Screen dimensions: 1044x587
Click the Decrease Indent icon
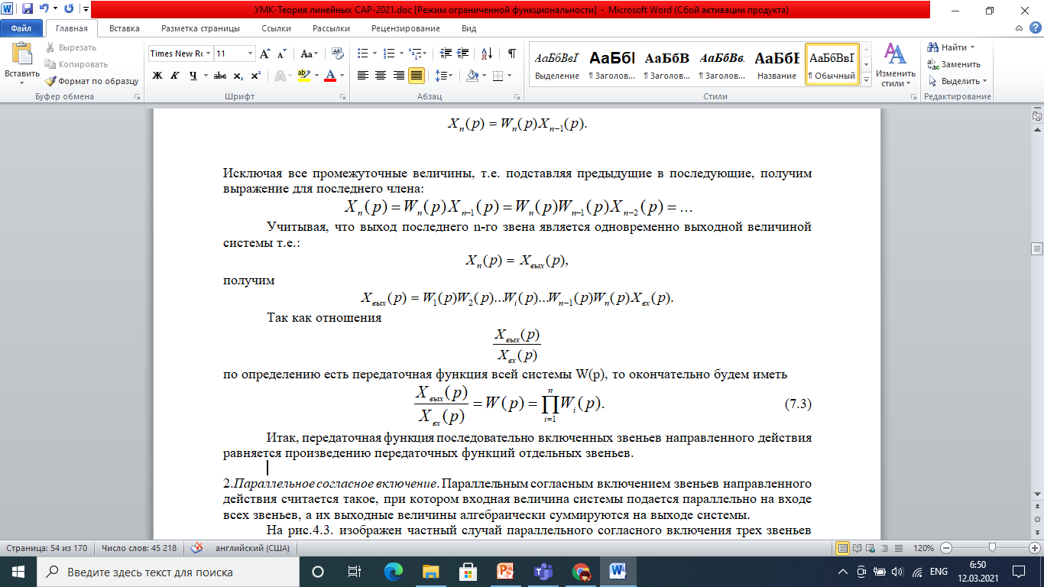(x=446, y=54)
